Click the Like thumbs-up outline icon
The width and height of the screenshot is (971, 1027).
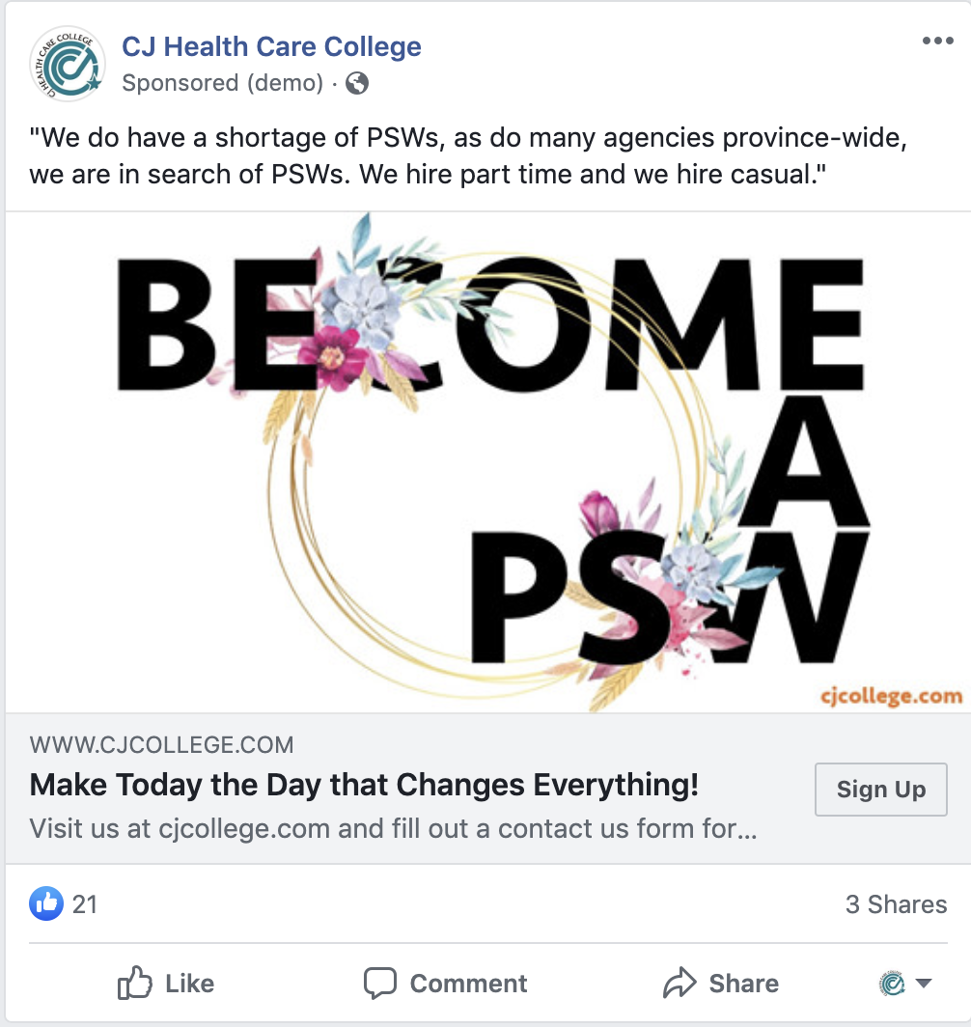click(x=134, y=983)
